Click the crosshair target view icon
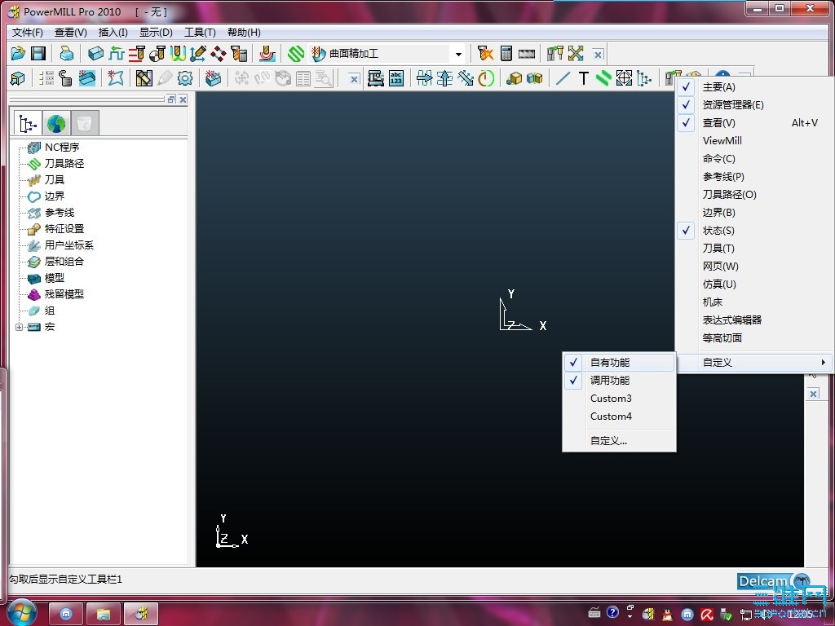 [x=624, y=79]
